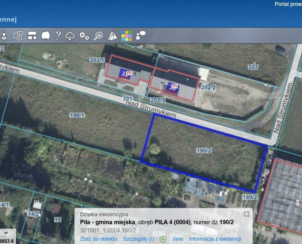This screenshot has height=244, width=302.
Task: Open help with the question mark icon
Action: coord(58,35)
